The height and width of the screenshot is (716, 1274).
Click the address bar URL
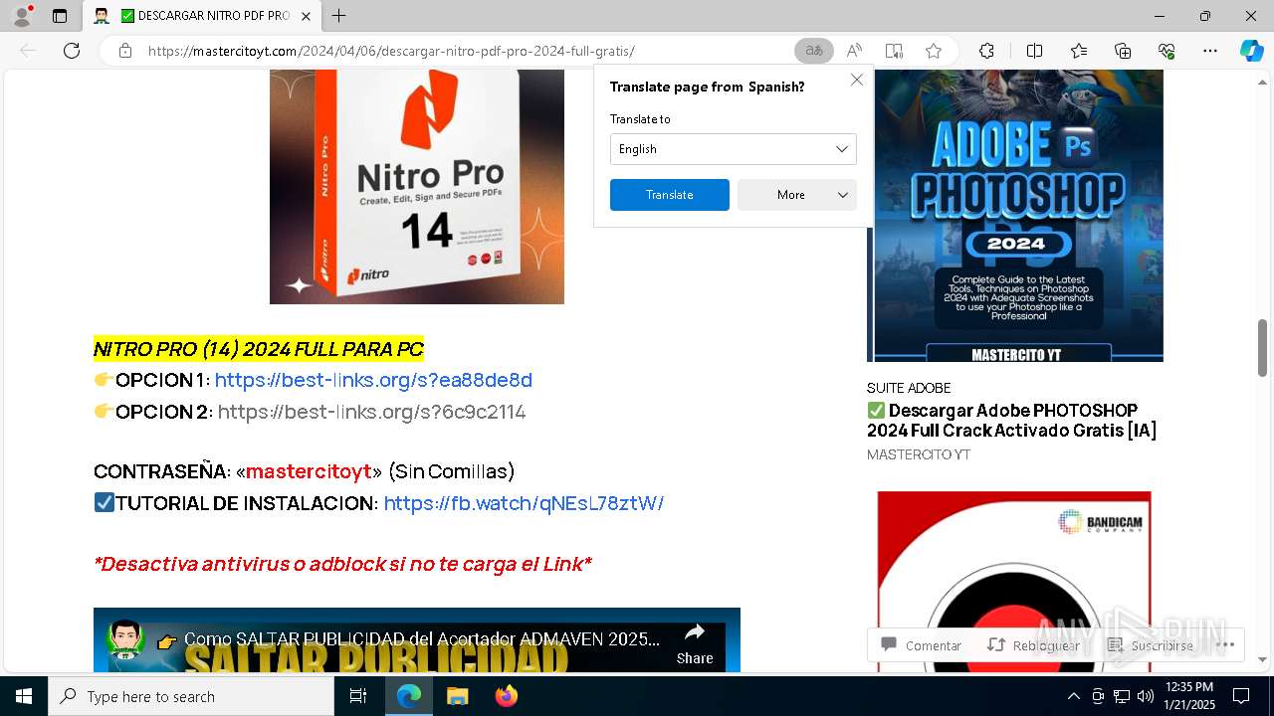click(x=391, y=51)
